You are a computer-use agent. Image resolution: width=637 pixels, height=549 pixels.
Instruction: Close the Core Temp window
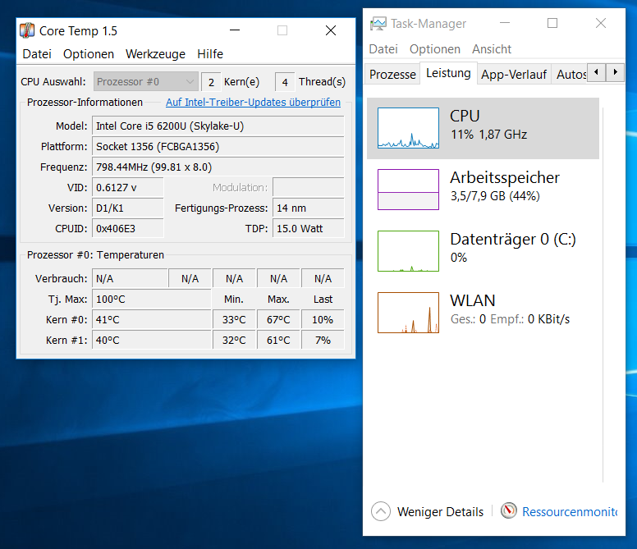[x=331, y=30]
